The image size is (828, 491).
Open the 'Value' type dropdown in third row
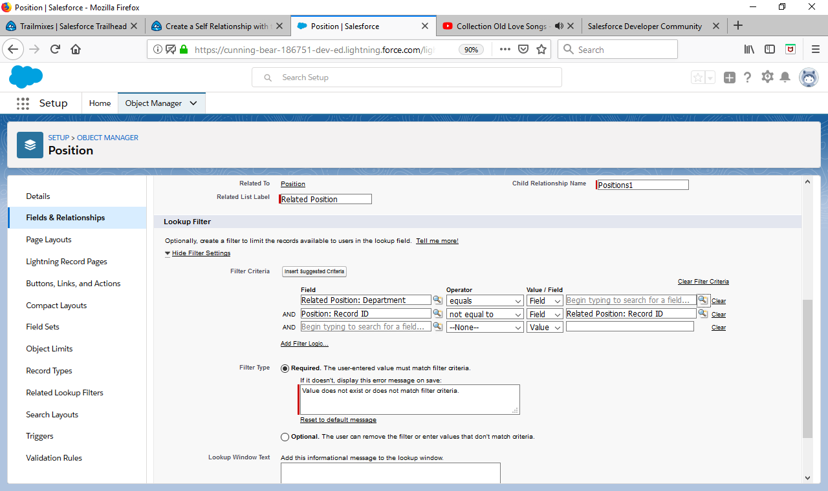tap(545, 328)
